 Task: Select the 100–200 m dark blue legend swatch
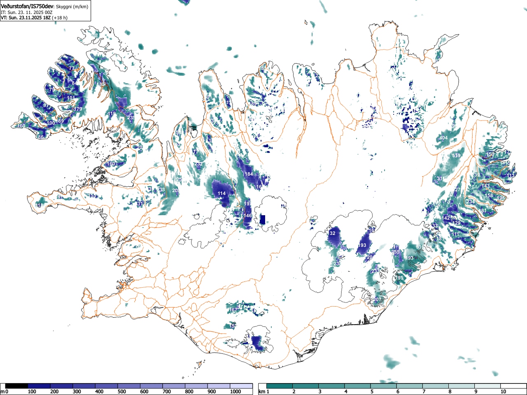39,386
